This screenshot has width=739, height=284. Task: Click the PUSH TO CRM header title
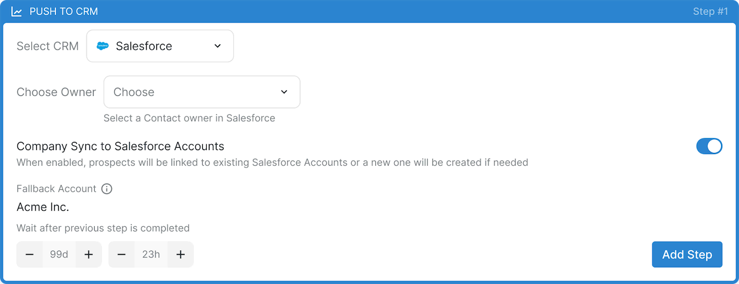(64, 12)
